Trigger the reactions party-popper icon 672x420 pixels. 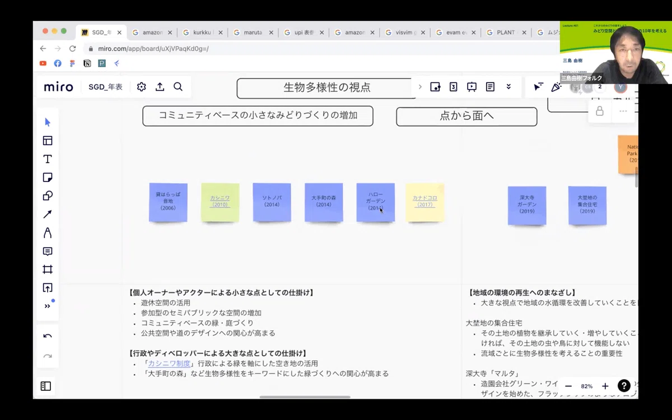coord(556,87)
